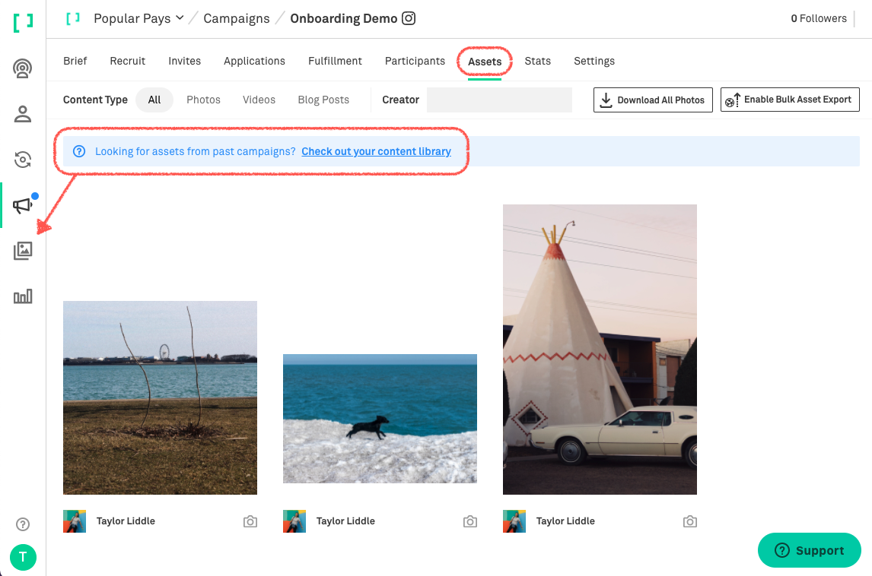Click Enable Bulk Asset Export button
Screen dimensions: 872x576
tap(790, 100)
